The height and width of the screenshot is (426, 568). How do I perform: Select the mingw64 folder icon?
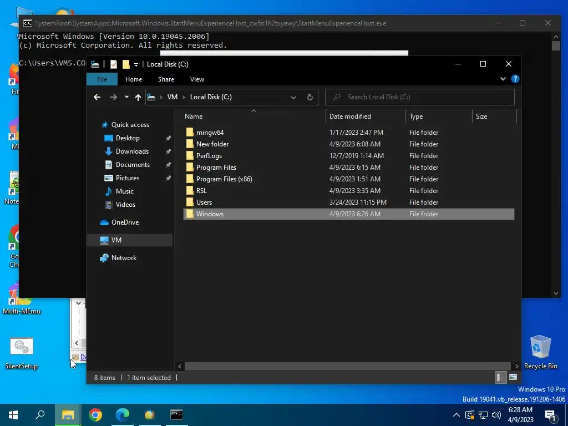190,132
